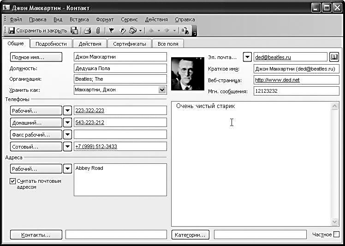Click the AutoDialer phone icon
The image size is (345, 246).
pos(133,30)
